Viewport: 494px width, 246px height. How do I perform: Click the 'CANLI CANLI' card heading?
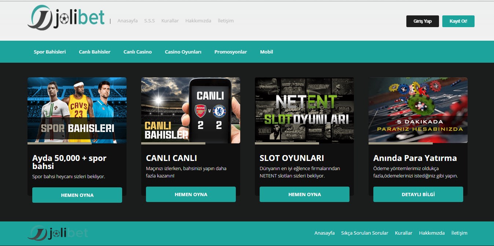coord(171,158)
